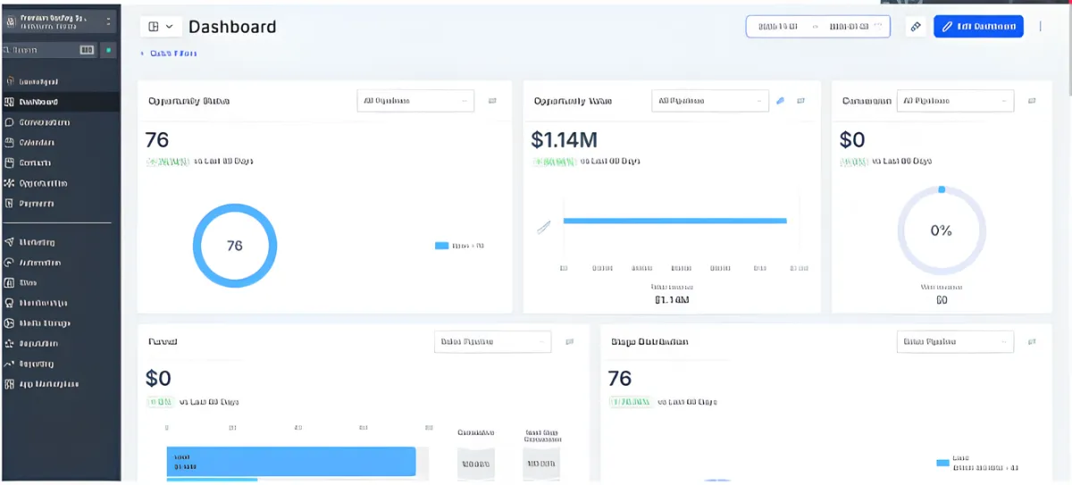Click the blue legend swatch in Opportunity Status

[x=441, y=246]
